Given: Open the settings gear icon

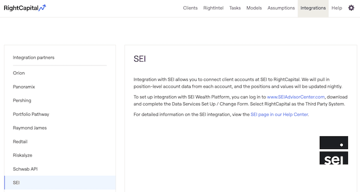Looking at the screenshot, I should click(351, 8).
